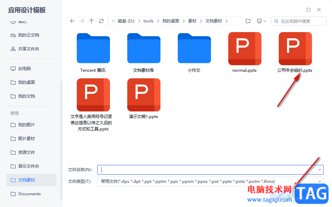The width and height of the screenshot is (332, 207).
Task: Expand the chevron after tools in path
Action: (158, 21)
